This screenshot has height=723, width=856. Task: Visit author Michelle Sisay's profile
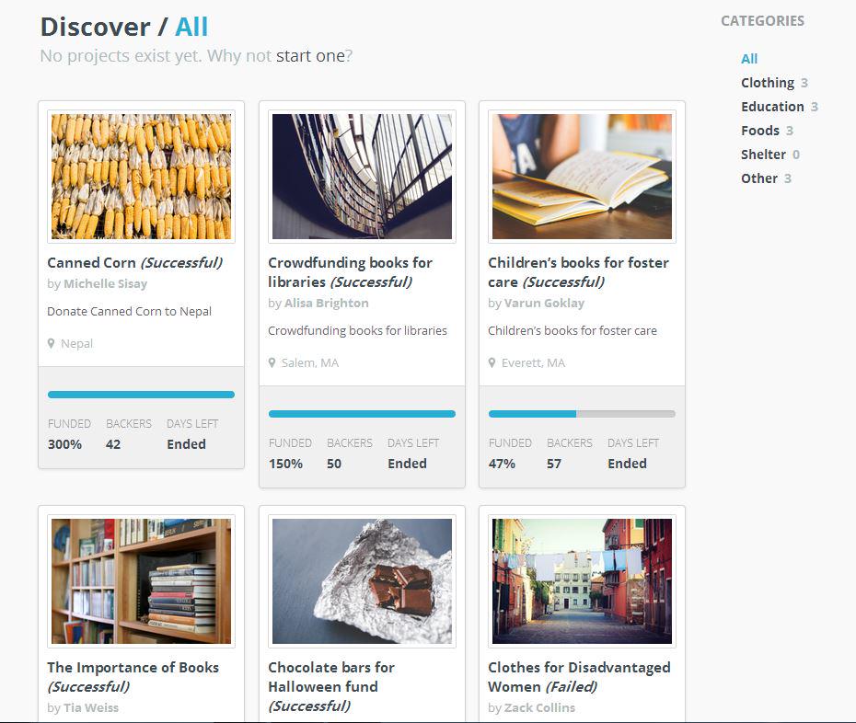point(105,283)
